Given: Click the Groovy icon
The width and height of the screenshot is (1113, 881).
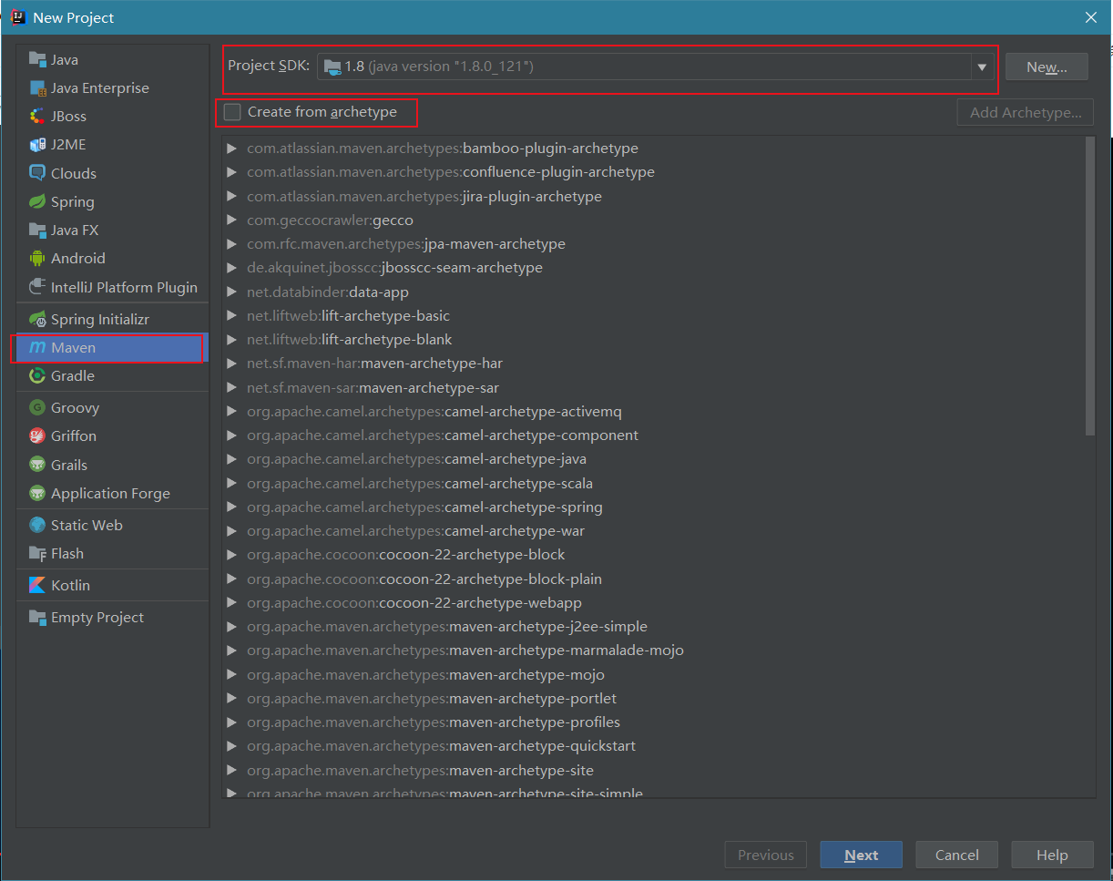Looking at the screenshot, I should click(x=37, y=407).
